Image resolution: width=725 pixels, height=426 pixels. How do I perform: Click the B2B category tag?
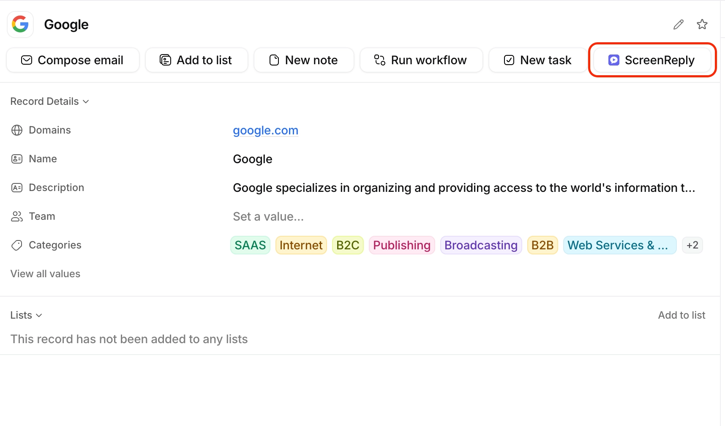542,245
